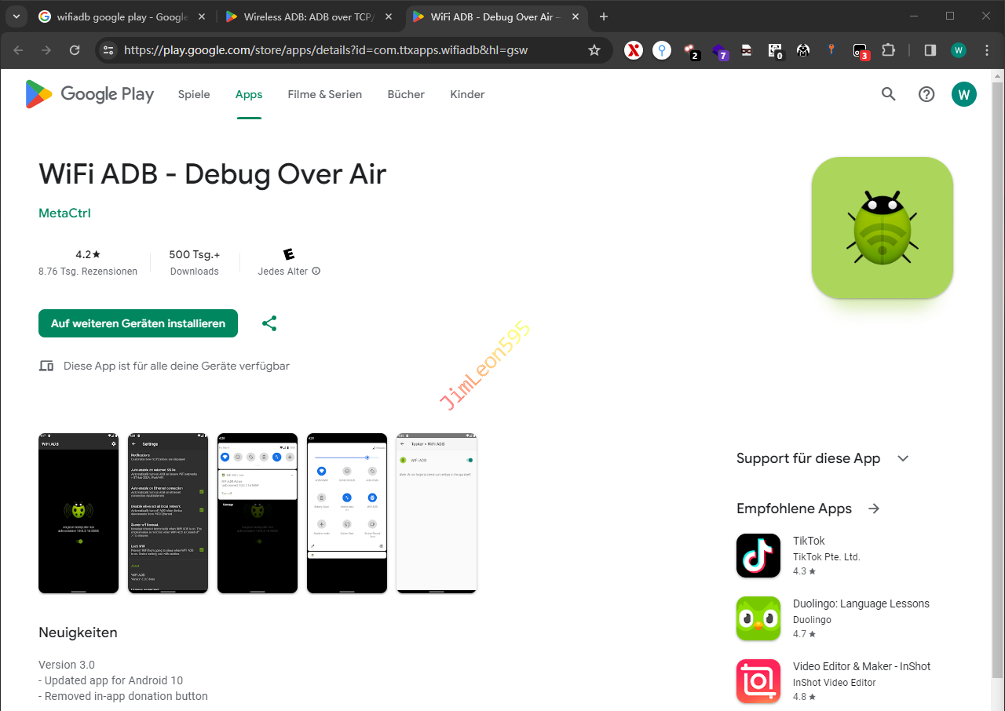The width and height of the screenshot is (1005, 711).
Task: Toggle the Chrome side panel
Action: (x=930, y=50)
